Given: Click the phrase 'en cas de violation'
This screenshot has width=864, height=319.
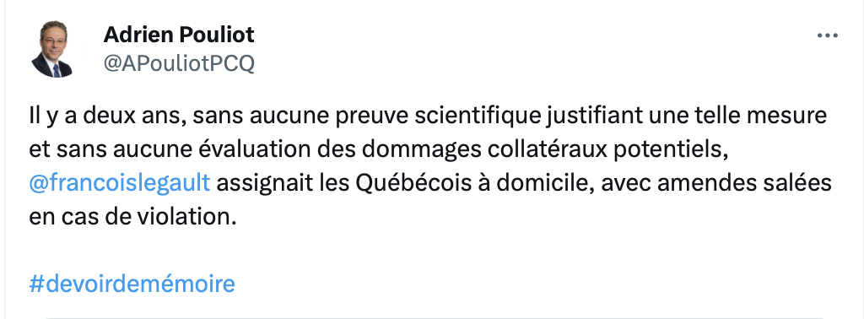Looking at the screenshot, I should coord(132,217).
